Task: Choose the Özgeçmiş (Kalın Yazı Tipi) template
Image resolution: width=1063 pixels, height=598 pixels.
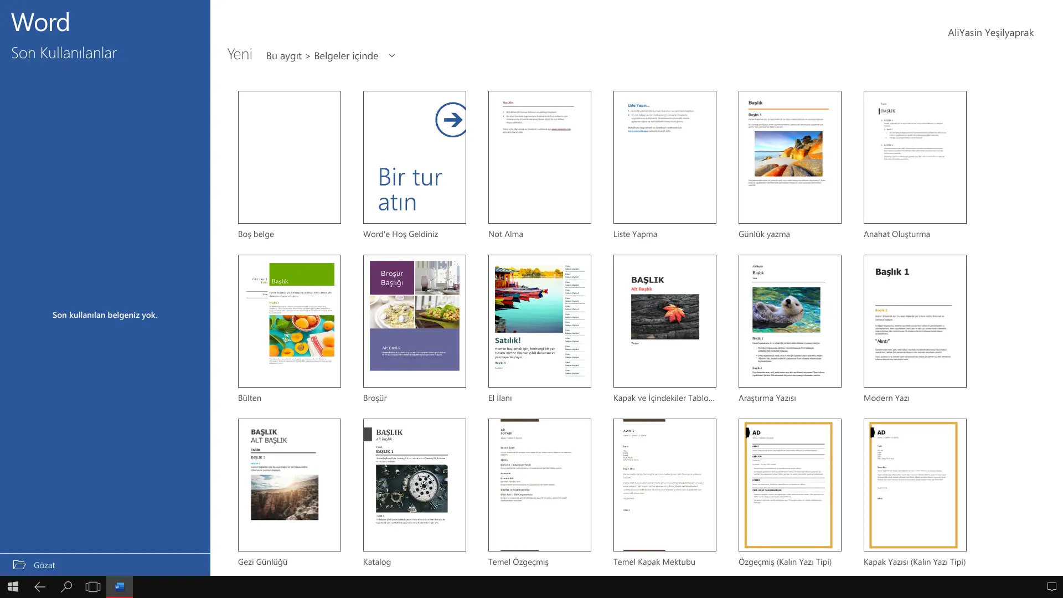Action: pyautogui.click(x=790, y=485)
